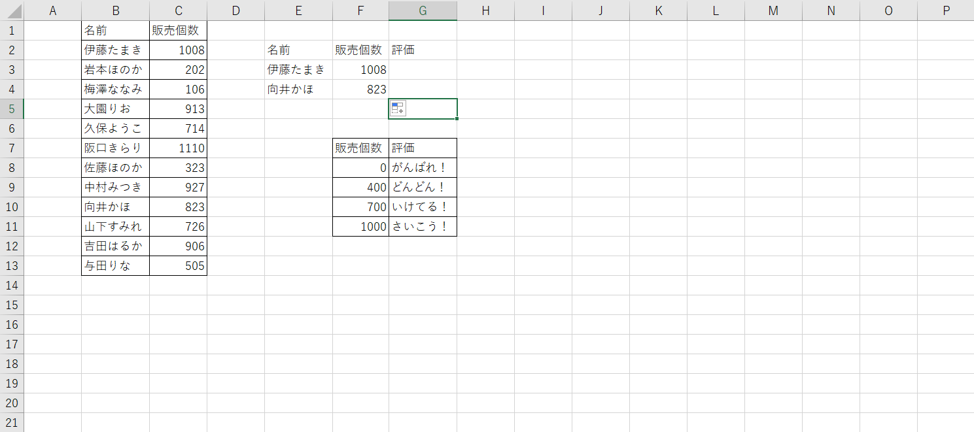Select 向井かほ in column B
The width and height of the screenshot is (974, 432).
pyautogui.click(x=116, y=207)
